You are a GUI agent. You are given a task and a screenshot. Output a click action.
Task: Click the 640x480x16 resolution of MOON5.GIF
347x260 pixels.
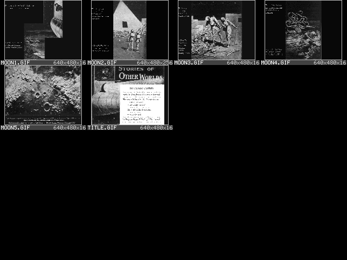[69, 128]
